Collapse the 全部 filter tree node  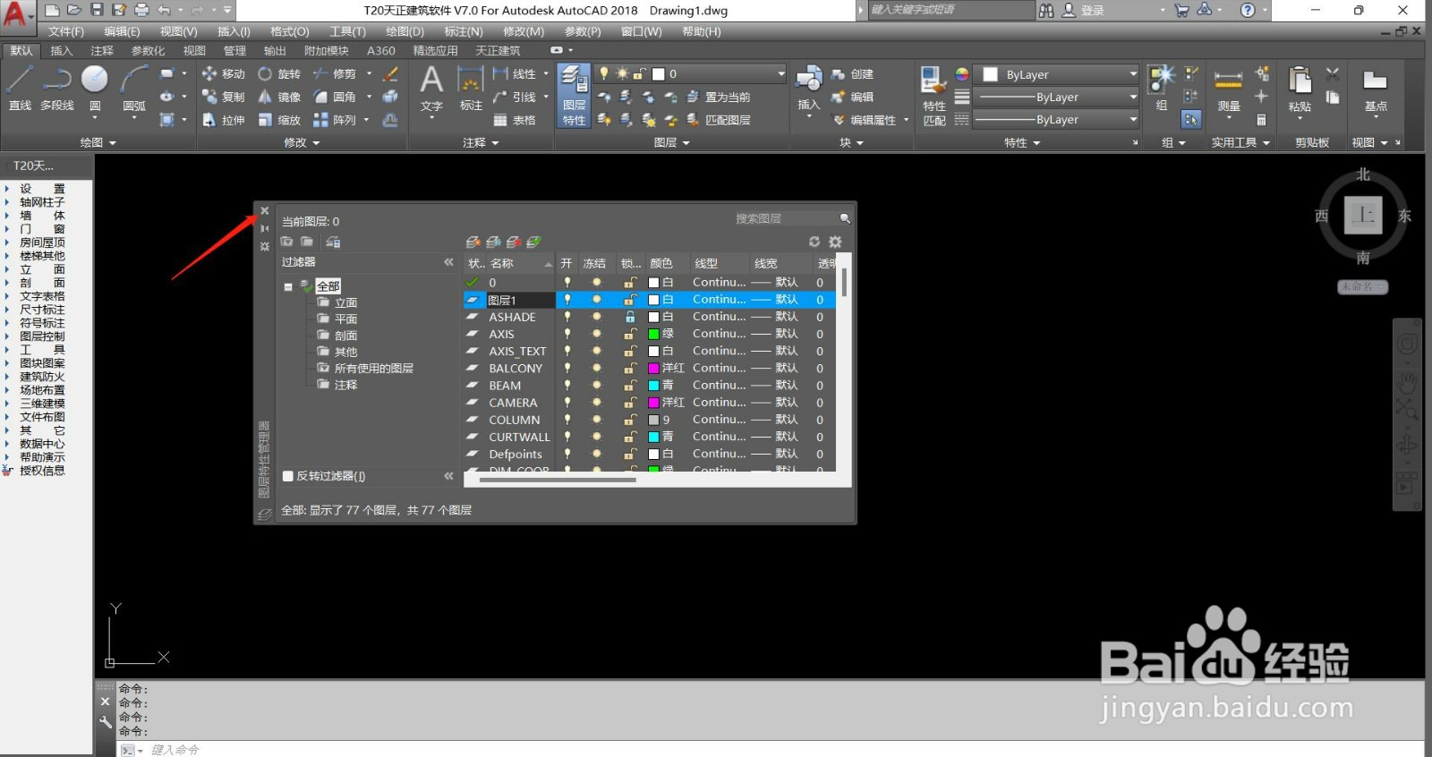(288, 287)
